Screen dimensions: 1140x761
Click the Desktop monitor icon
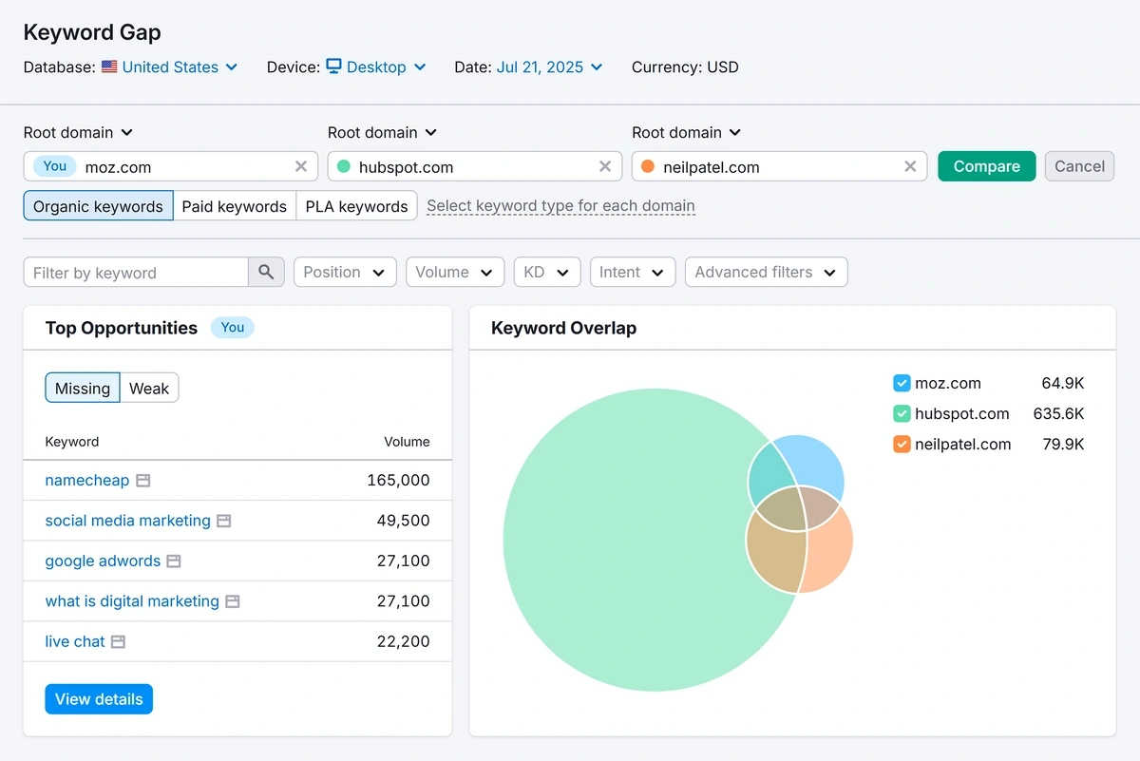(333, 67)
